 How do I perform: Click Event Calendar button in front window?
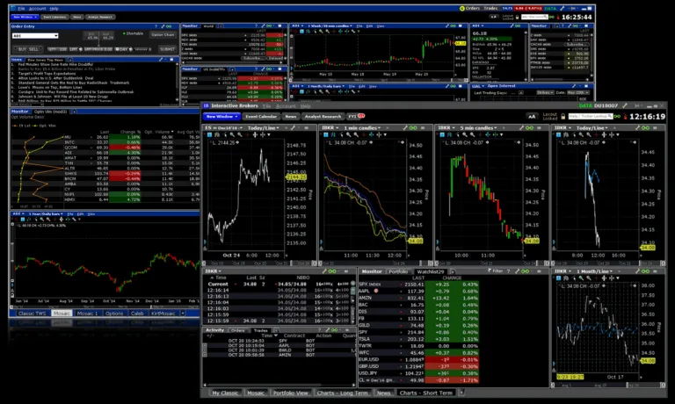(261, 117)
